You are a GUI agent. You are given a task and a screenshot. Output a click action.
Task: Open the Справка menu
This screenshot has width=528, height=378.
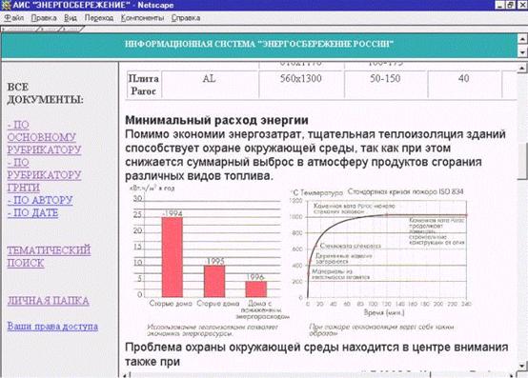click(x=186, y=18)
